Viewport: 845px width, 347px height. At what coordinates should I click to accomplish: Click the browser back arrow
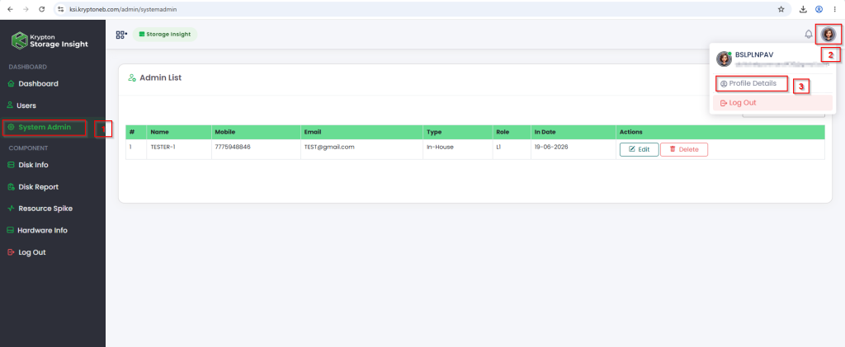point(10,9)
